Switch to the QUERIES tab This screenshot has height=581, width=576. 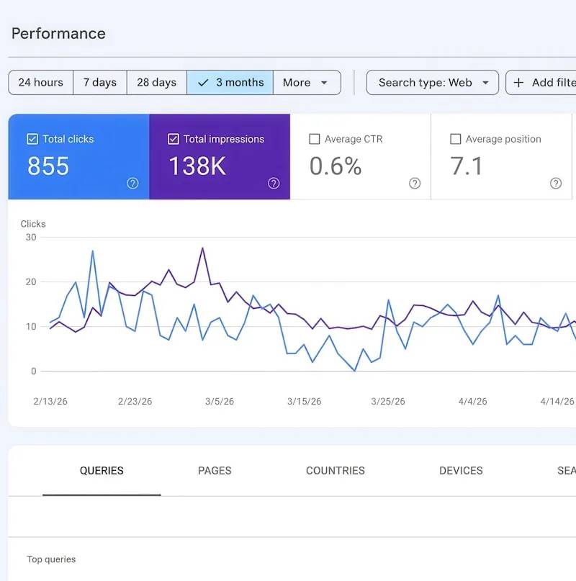102,471
